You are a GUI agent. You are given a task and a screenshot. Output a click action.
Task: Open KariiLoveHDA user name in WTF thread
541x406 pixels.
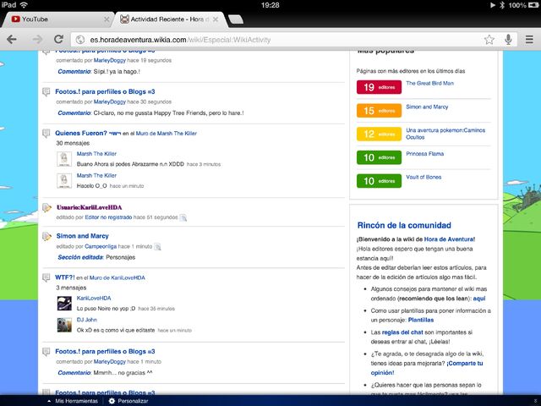pyautogui.click(x=94, y=298)
